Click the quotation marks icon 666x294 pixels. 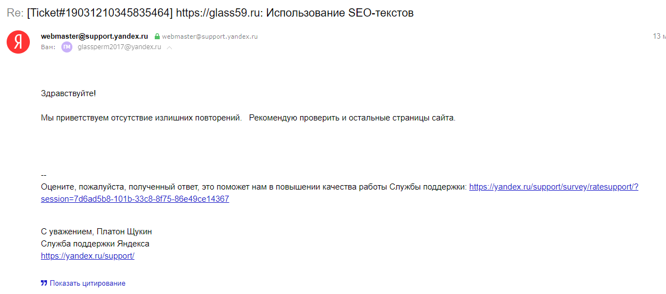click(44, 283)
